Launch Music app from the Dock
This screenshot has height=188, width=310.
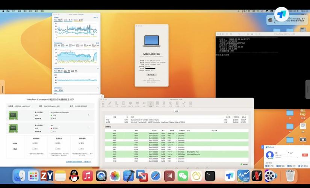click(88, 176)
